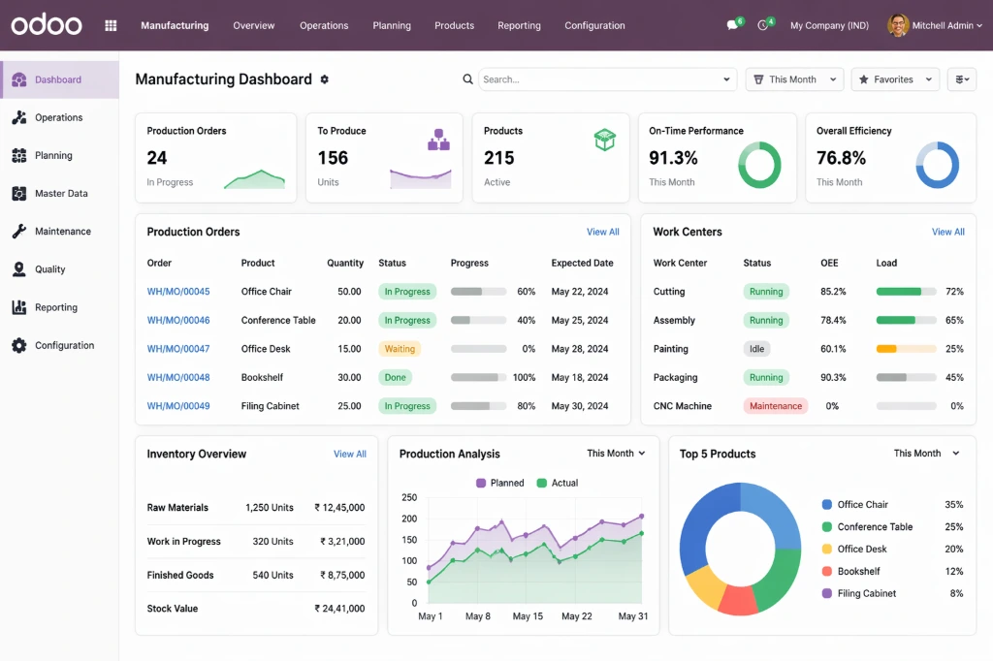Click the dashboard settings gear icon
The height and width of the screenshot is (661, 993).
324,79
